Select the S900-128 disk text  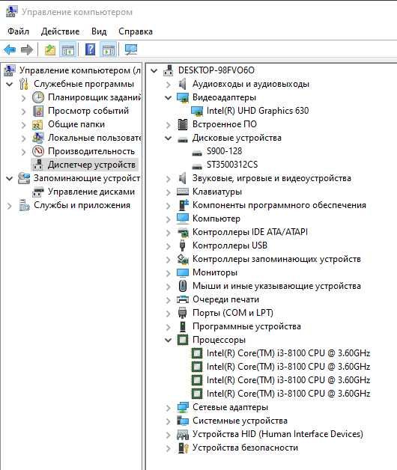pyautogui.click(x=224, y=151)
